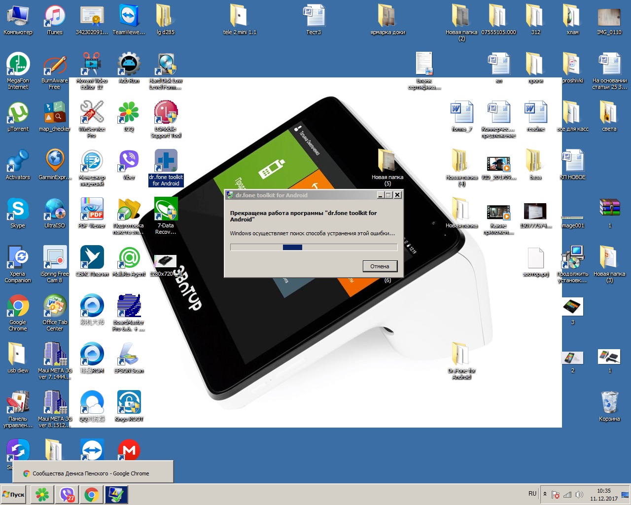Open the iTunes desktop icon

(x=55, y=16)
